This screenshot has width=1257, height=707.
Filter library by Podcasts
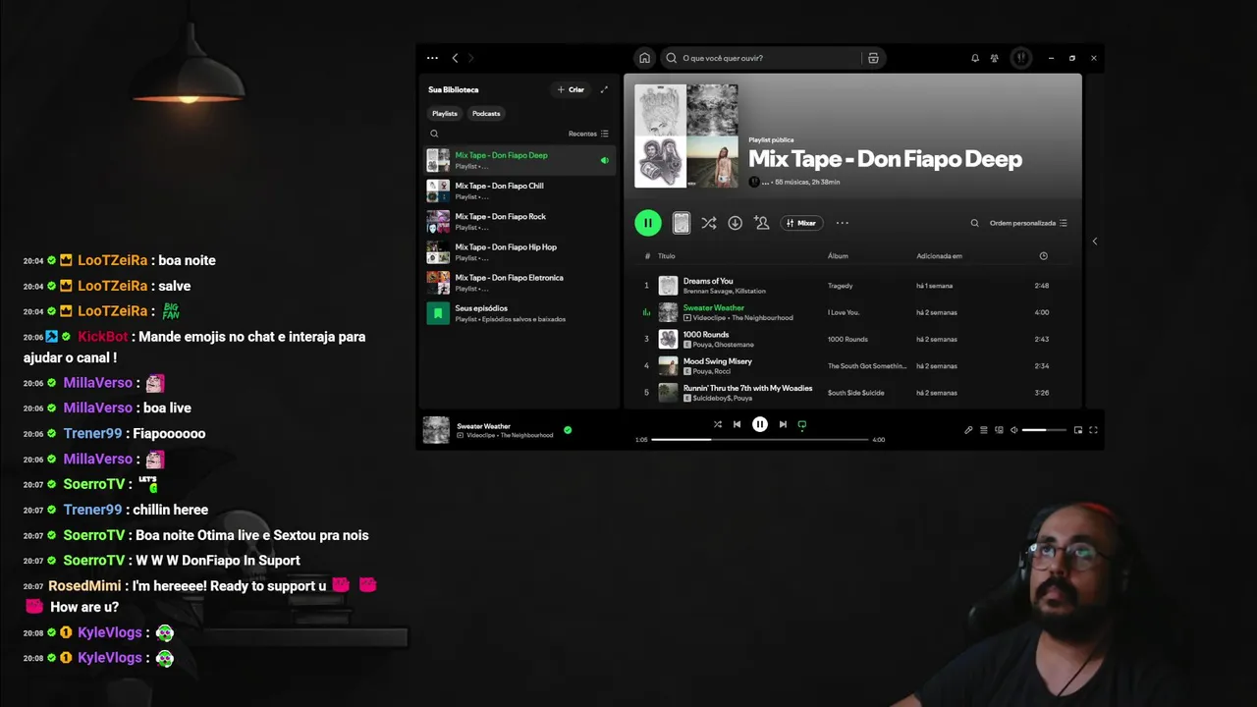486,113
